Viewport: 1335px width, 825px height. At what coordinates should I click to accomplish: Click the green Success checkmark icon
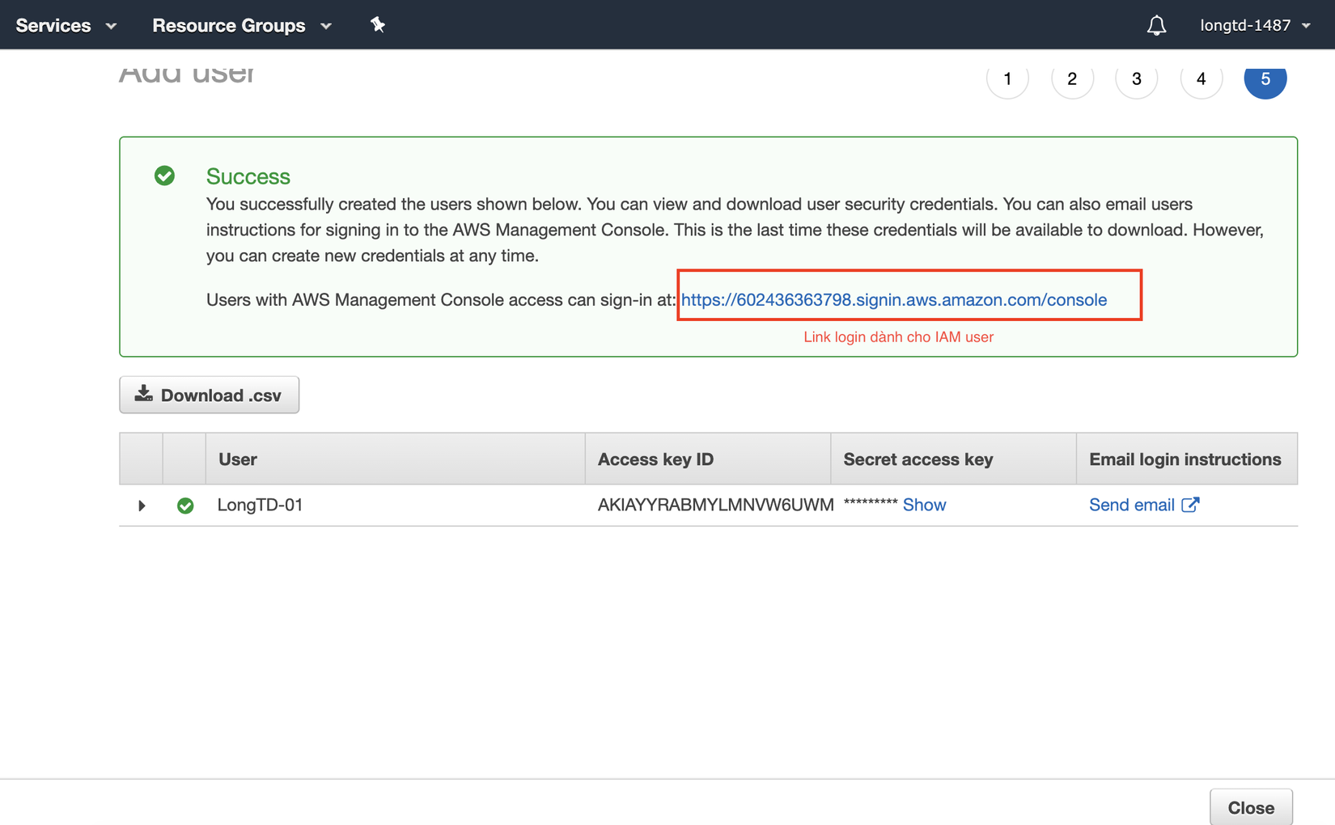point(165,176)
